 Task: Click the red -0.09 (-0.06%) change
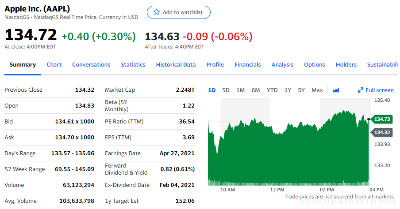218,37
